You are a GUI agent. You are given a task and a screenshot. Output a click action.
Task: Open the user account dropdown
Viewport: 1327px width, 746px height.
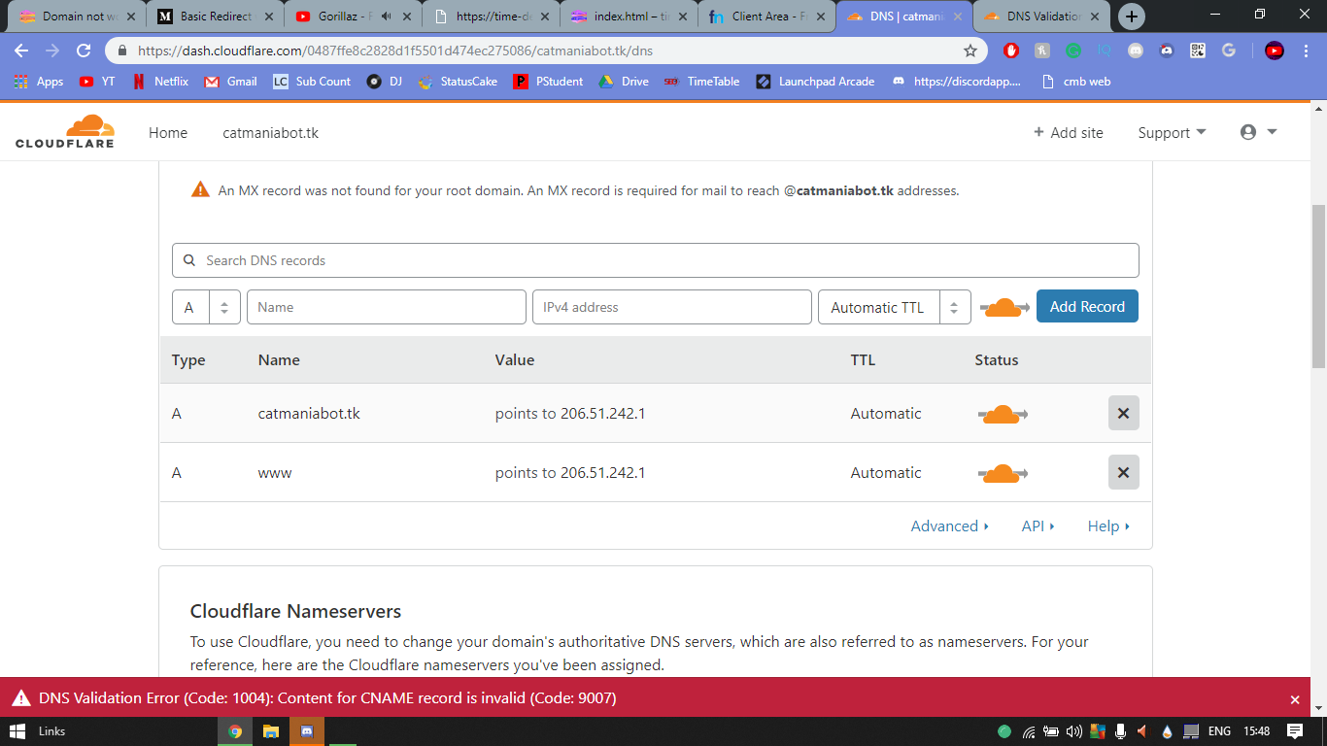pos(1258,132)
